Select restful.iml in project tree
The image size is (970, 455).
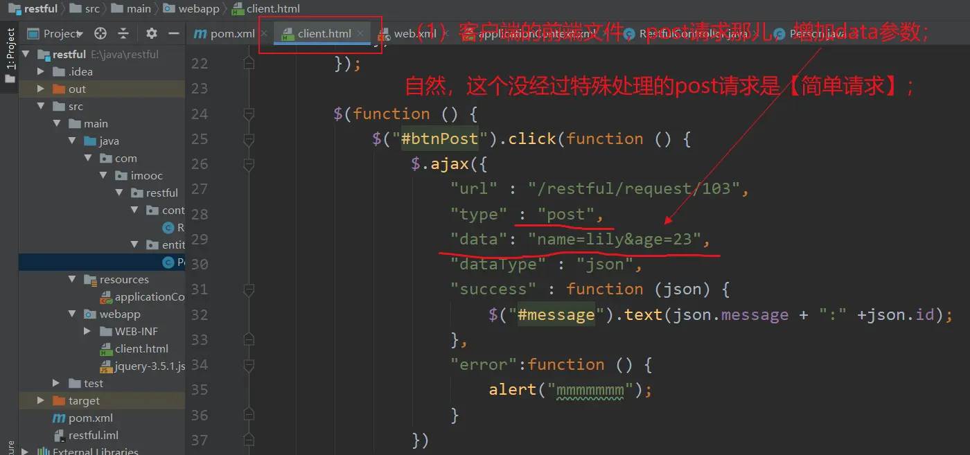[94, 435]
